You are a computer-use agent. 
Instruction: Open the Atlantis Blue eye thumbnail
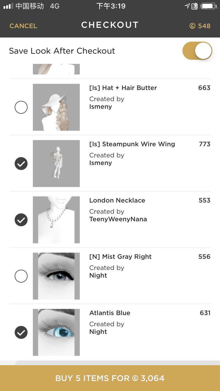pos(56,332)
